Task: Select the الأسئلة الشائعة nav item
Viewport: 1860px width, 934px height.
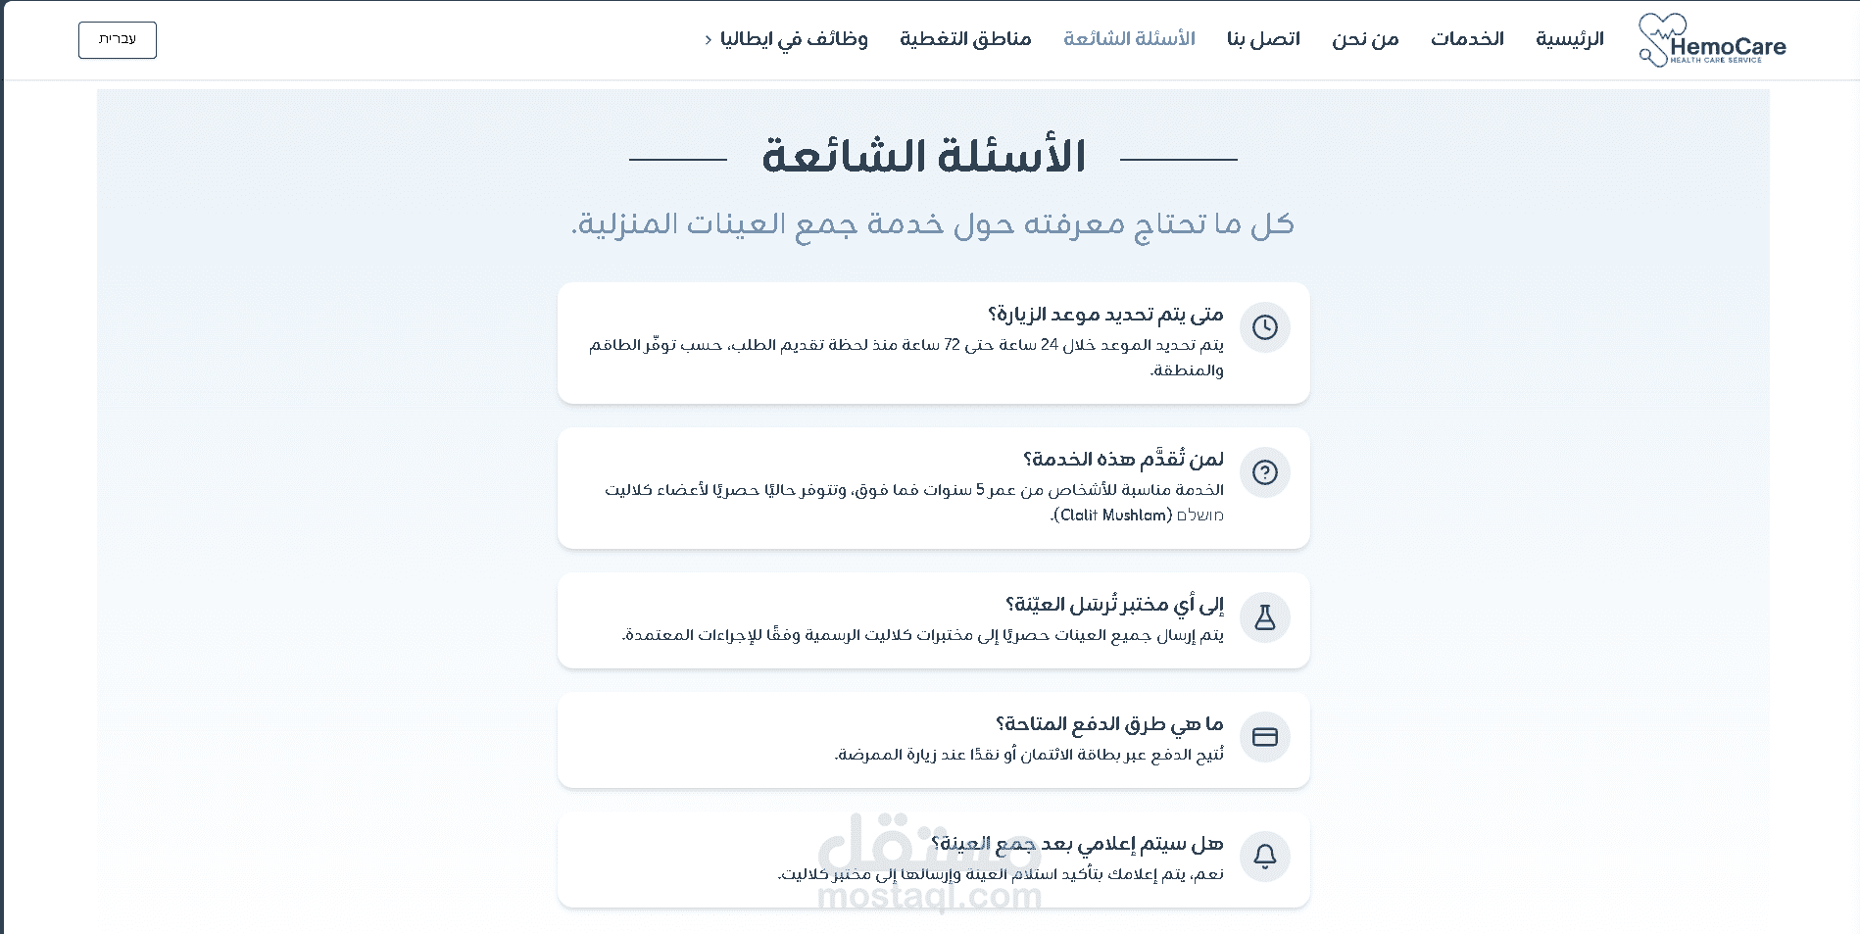Action: pyautogui.click(x=1129, y=39)
